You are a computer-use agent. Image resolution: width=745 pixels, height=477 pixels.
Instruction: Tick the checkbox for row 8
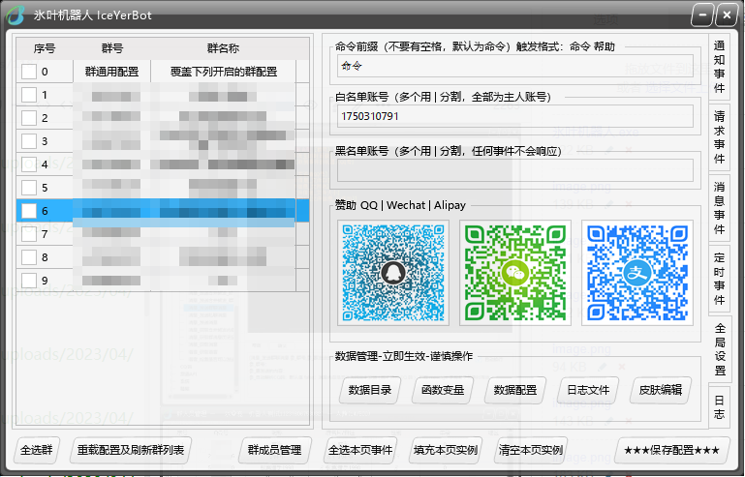(x=29, y=257)
